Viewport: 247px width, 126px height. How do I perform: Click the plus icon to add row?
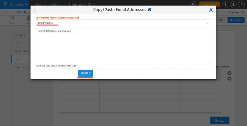coord(229,73)
